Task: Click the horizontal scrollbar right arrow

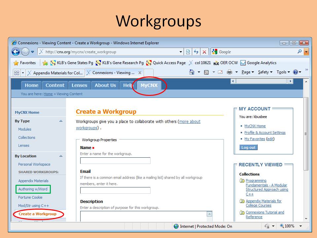Action: point(291,81)
